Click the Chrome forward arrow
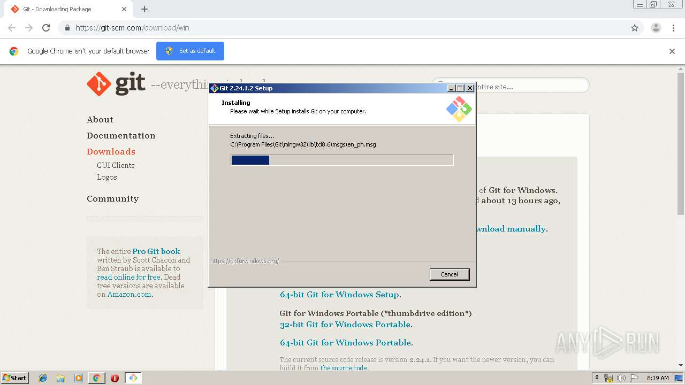The width and height of the screenshot is (685, 385). coord(29,28)
